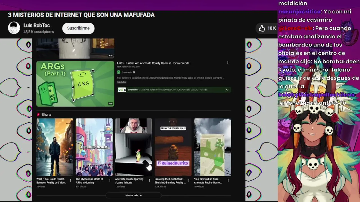Click the '1.2 K vistas' view count
The width and height of the screenshot is (360, 202).
(x=160, y=187)
